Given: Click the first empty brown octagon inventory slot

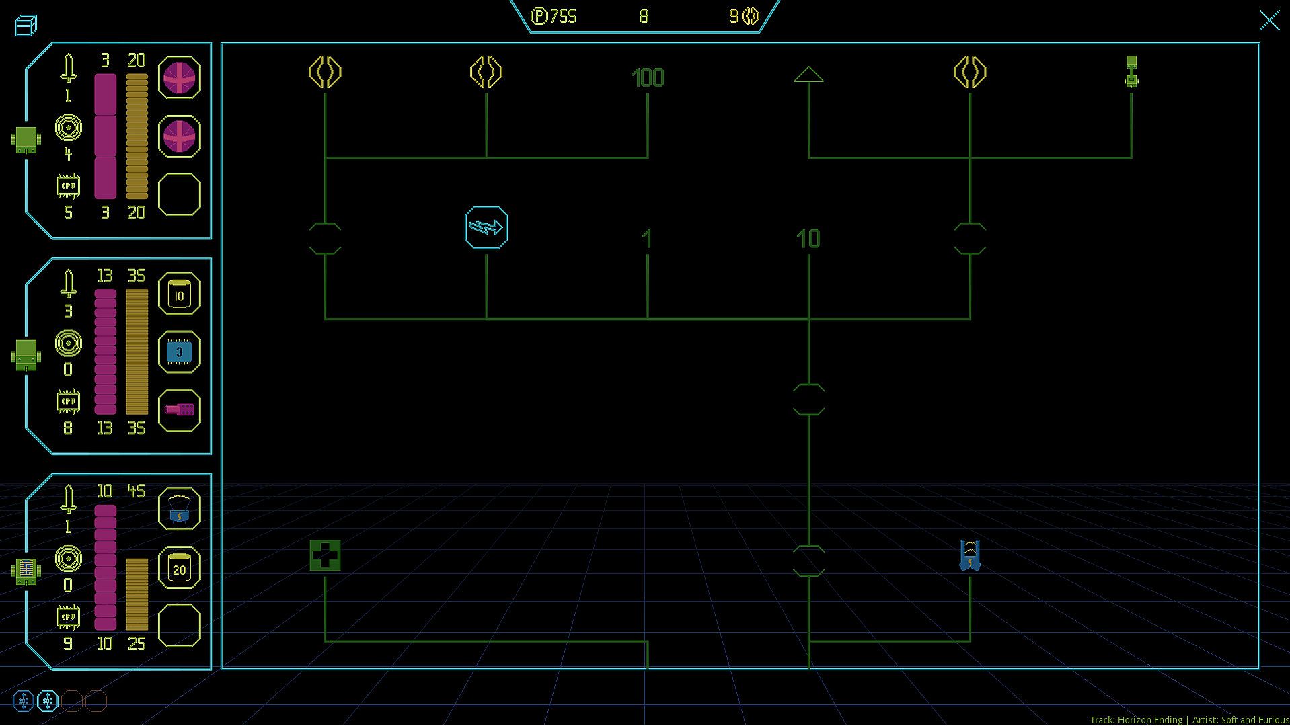Looking at the screenshot, I should click(x=72, y=701).
